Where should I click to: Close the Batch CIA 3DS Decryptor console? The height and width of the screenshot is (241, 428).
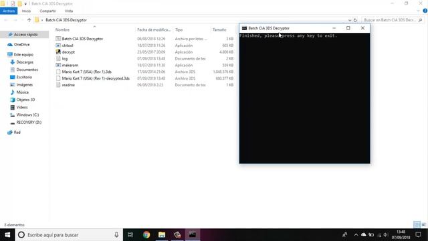(x=362, y=28)
